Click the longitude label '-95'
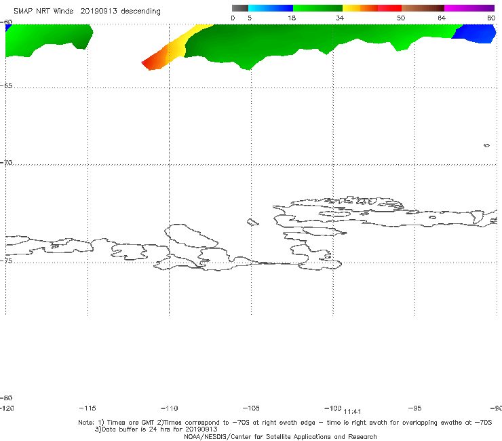 pos(414,408)
